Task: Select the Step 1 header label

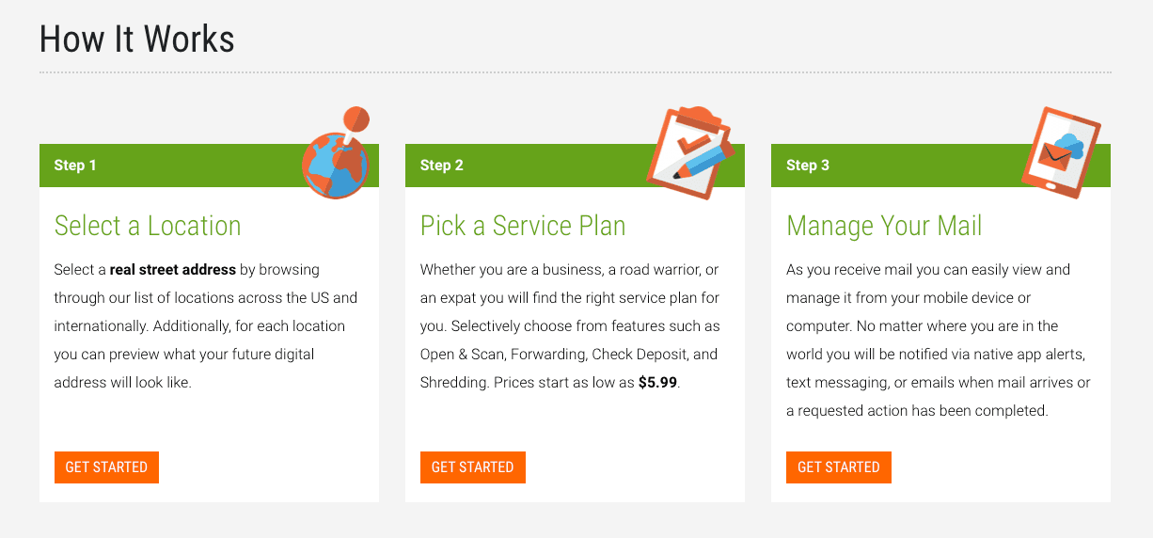Action: pos(75,166)
